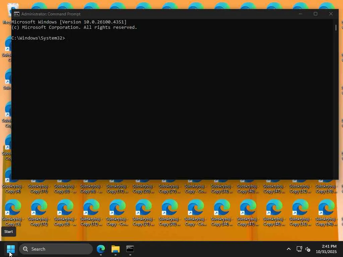This screenshot has width=343, height=257.
Task: Open Microsoft Edge from the taskbar
Action: (x=101, y=249)
